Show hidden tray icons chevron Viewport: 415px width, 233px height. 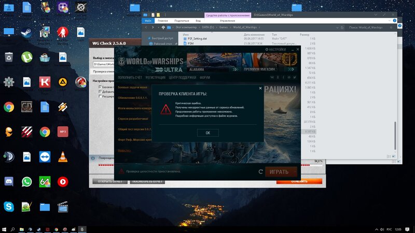pos(377,229)
